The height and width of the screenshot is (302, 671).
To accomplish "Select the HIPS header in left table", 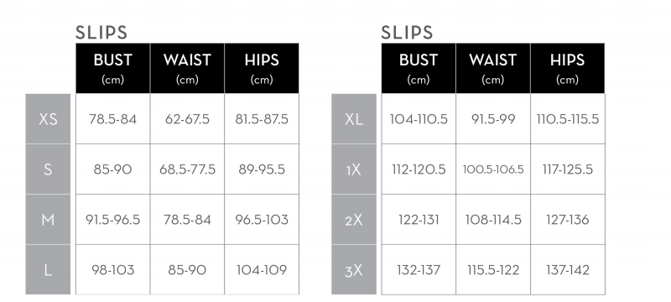I will [x=262, y=68].
